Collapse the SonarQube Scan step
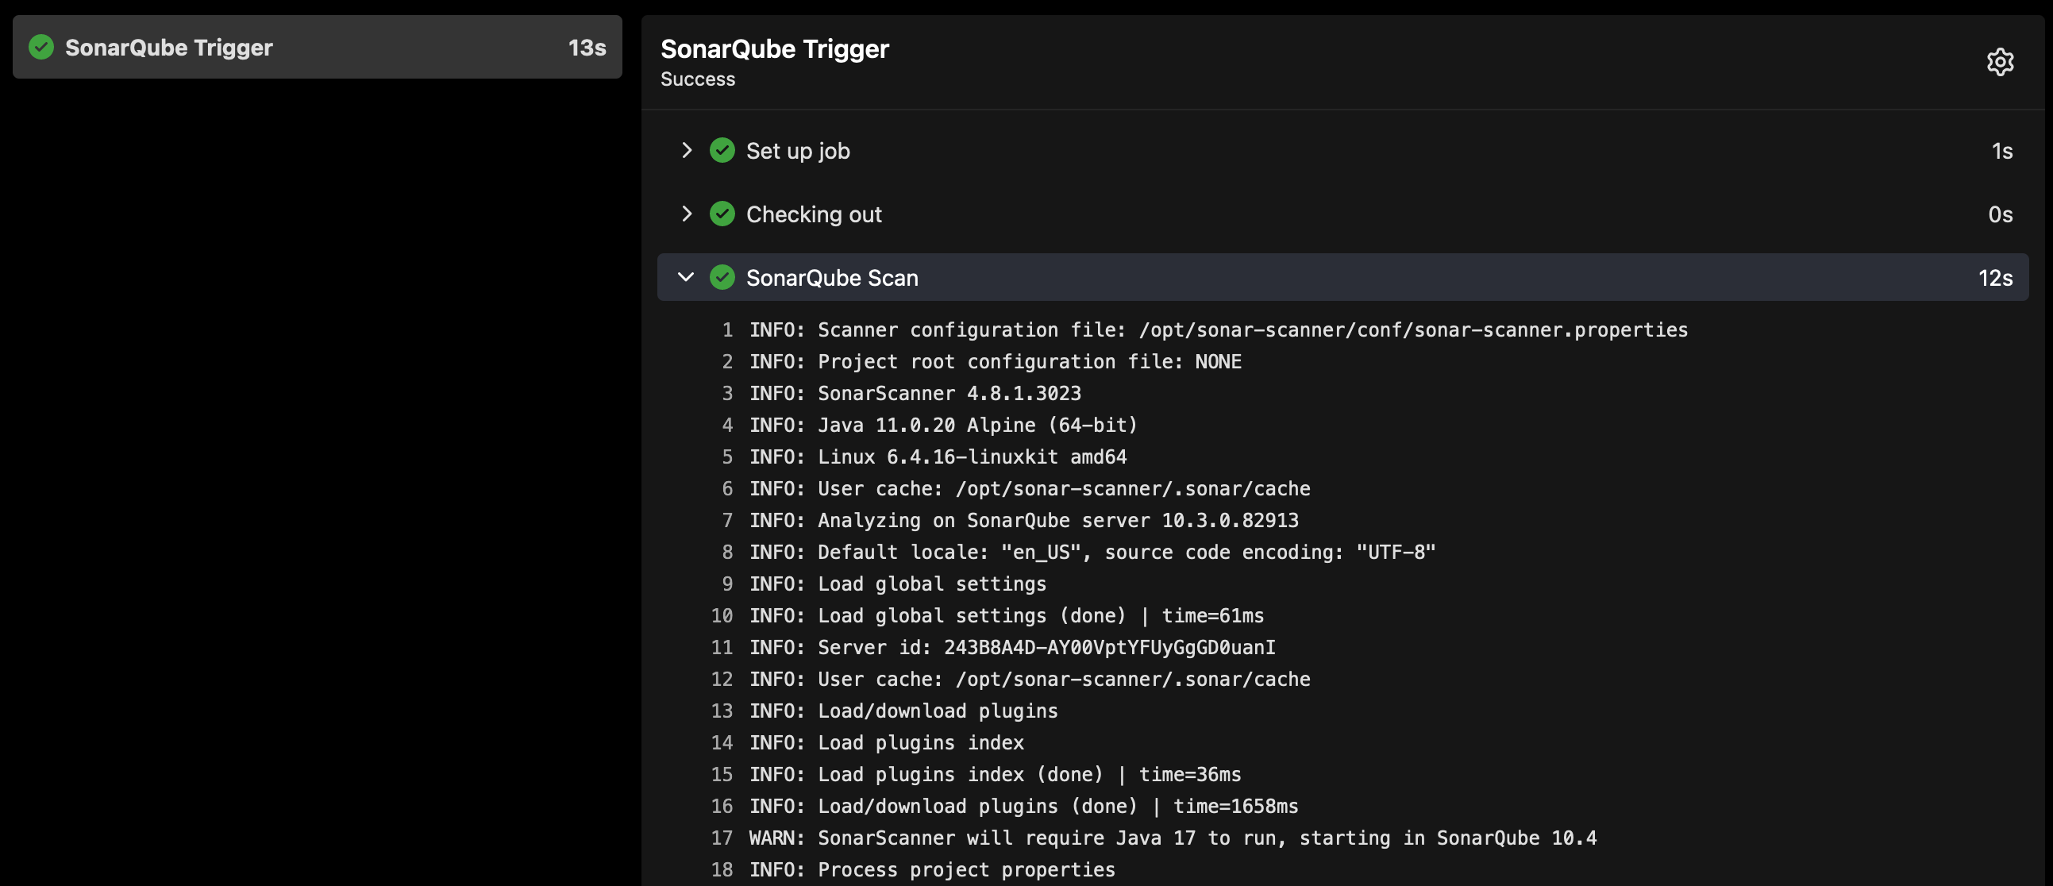This screenshot has height=886, width=2053. pyautogui.click(x=686, y=277)
